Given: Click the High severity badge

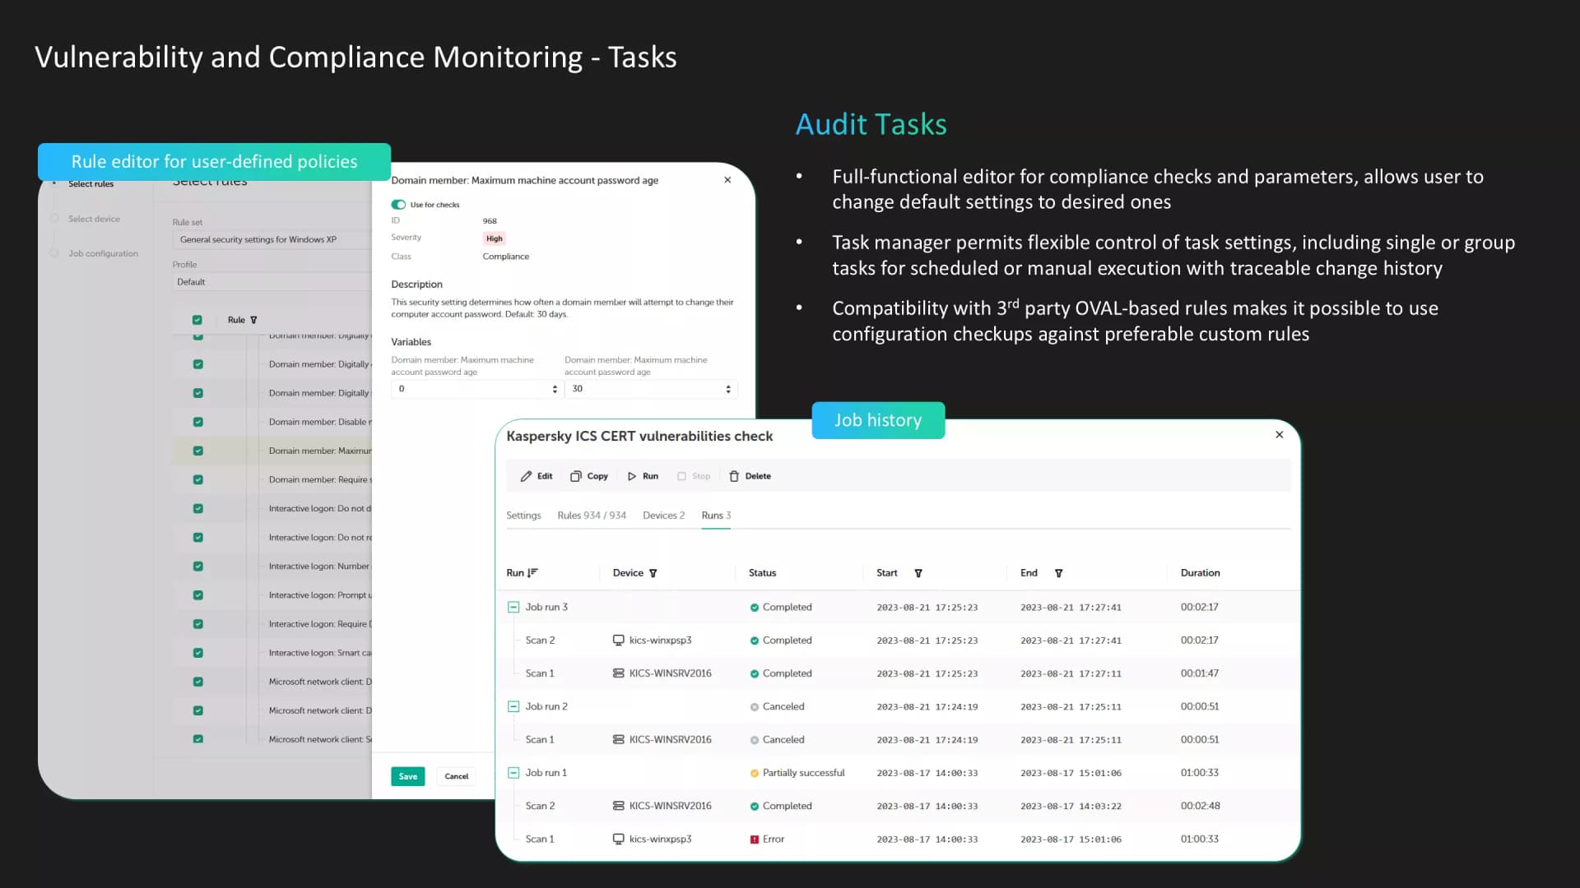Looking at the screenshot, I should coord(494,238).
